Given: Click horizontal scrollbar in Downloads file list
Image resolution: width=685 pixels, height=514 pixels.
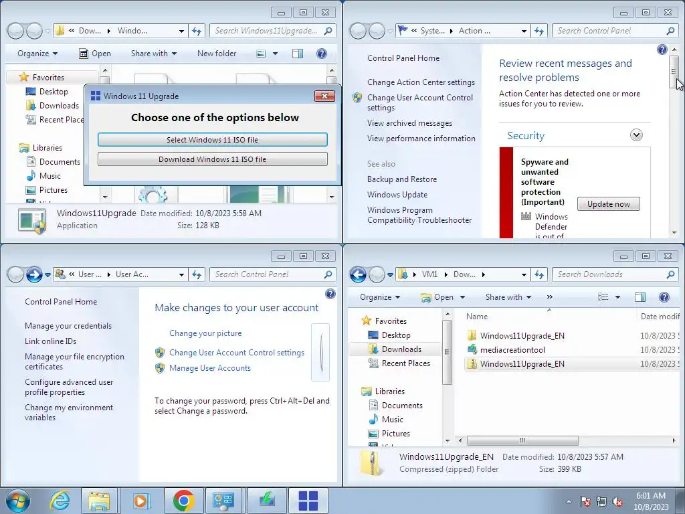Looking at the screenshot, I should coord(522,440).
